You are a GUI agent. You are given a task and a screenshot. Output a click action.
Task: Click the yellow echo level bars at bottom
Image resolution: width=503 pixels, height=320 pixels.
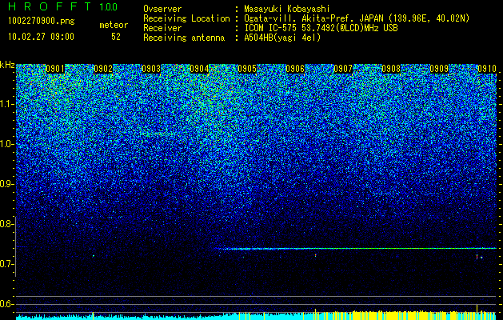pyautogui.click(x=407, y=315)
